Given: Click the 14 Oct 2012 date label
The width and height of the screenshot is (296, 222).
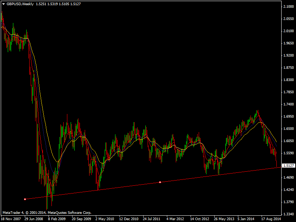Looking at the screenshot, I should 199,219.
